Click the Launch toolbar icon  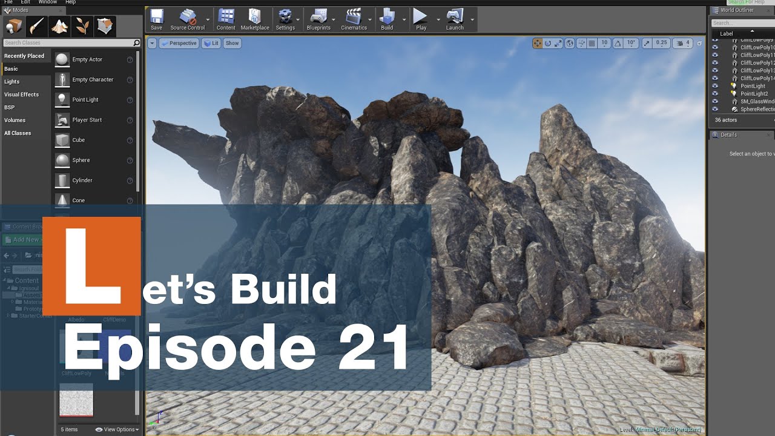(455, 19)
